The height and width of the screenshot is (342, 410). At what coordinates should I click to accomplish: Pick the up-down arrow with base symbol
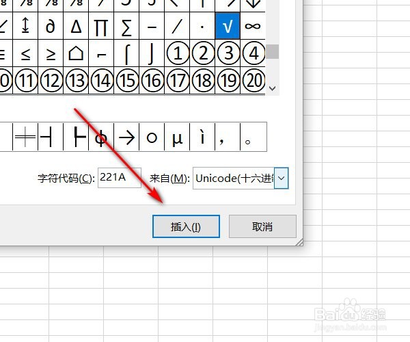25,26
